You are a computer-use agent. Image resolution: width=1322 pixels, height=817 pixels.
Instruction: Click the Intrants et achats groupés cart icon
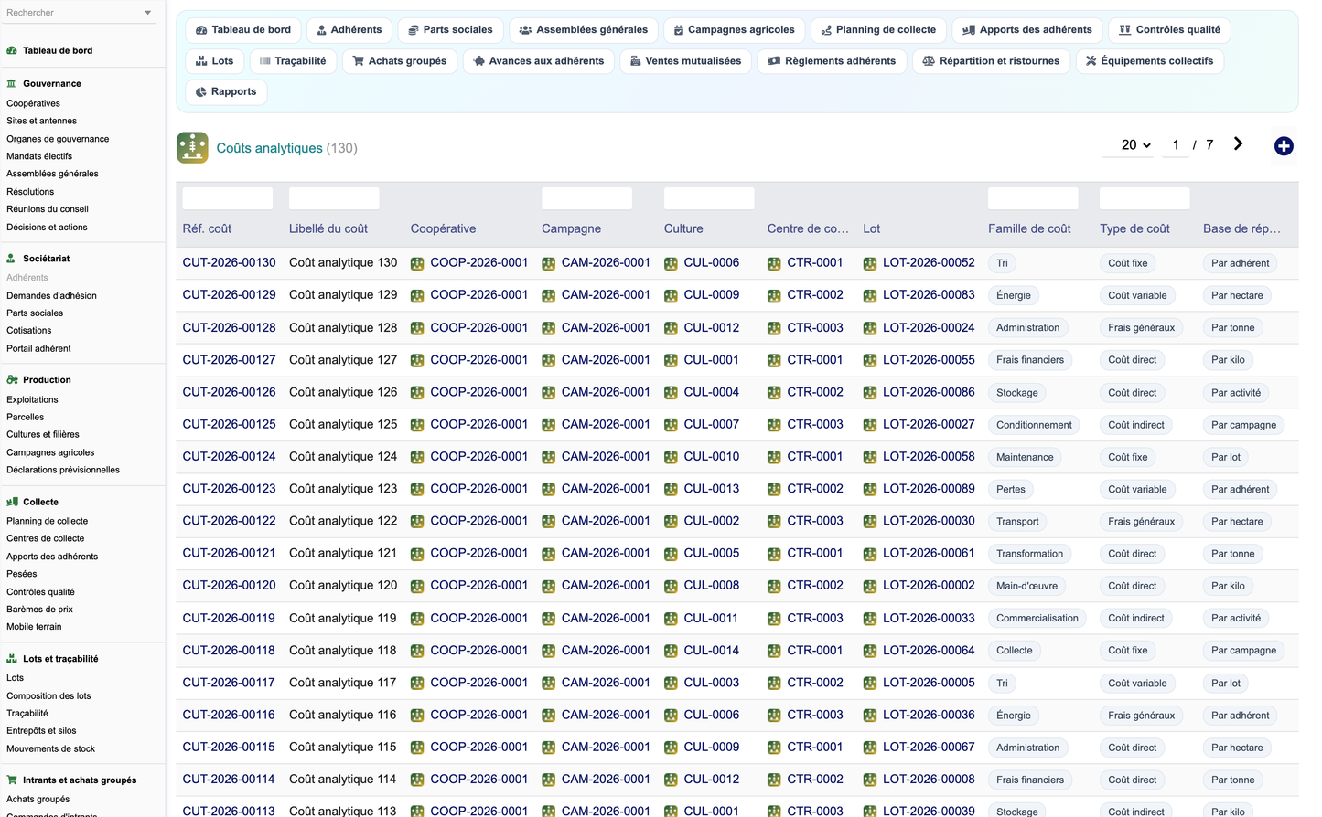point(12,780)
